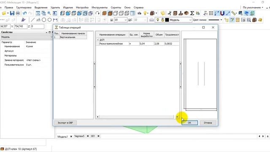
Task: Click the first solid-blue cube view icon
Action: pyautogui.click(x=68, y=13)
